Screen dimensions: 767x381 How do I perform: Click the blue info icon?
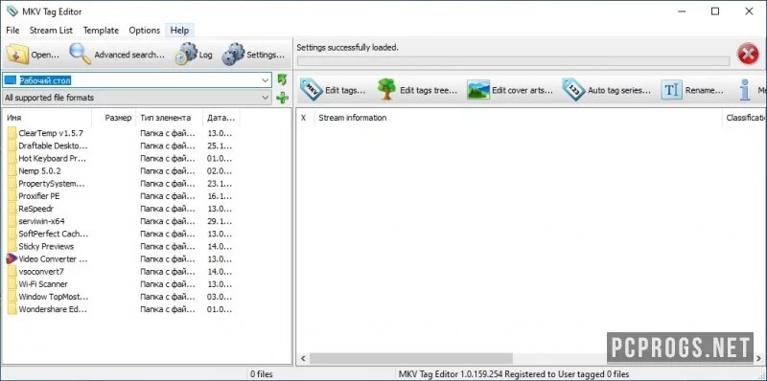[x=745, y=90]
